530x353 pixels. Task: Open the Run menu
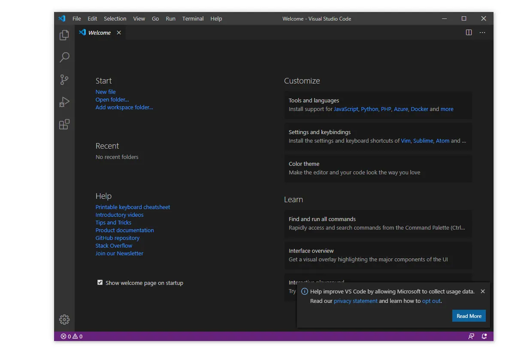pyautogui.click(x=170, y=18)
